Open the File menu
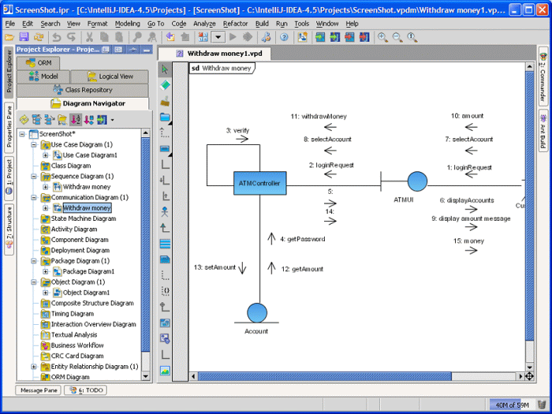Screen dimensions: 552x414 pos(9,24)
